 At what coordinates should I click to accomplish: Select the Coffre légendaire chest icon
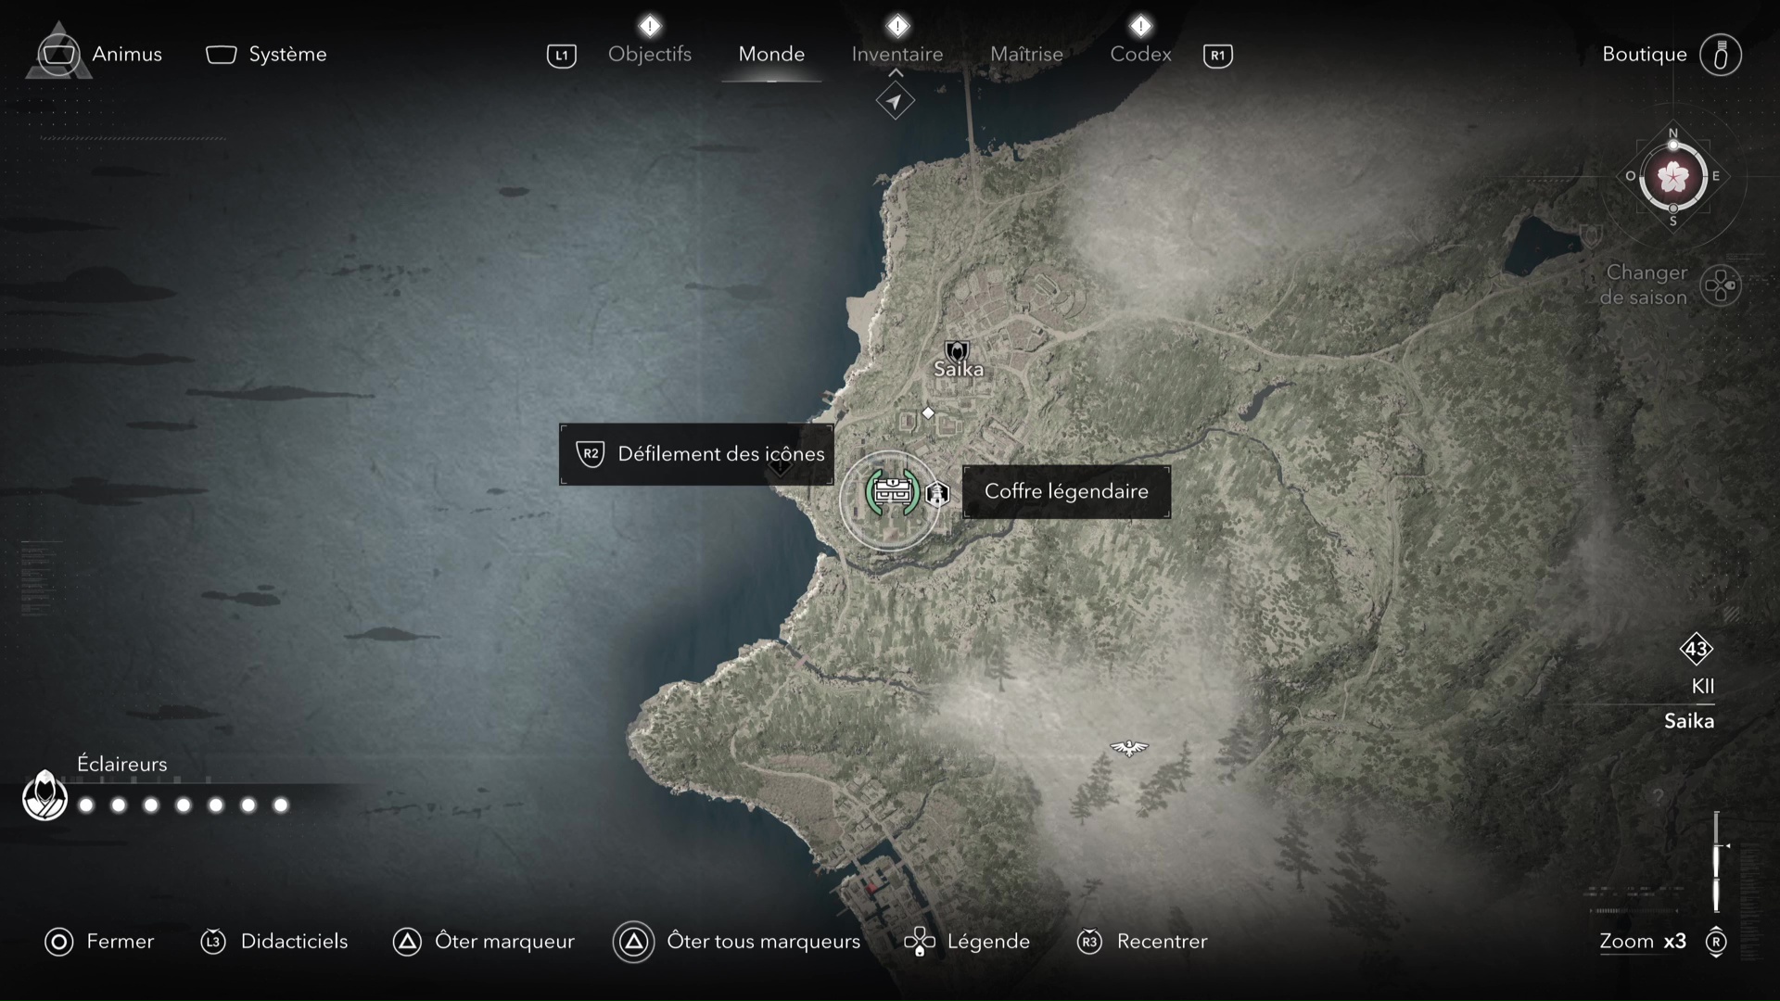pyautogui.click(x=892, y=493)
